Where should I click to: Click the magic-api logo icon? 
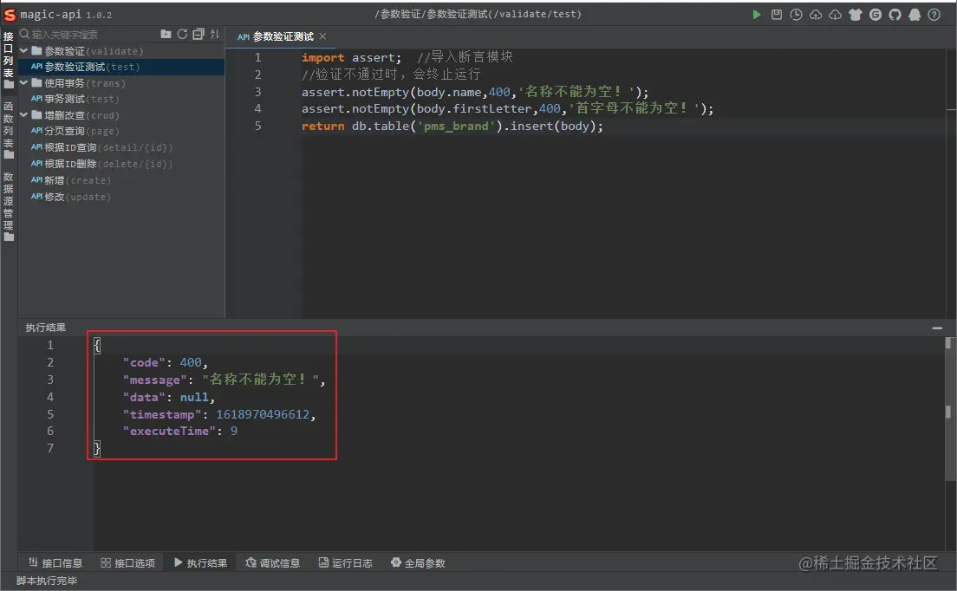[x=10, y=15]
